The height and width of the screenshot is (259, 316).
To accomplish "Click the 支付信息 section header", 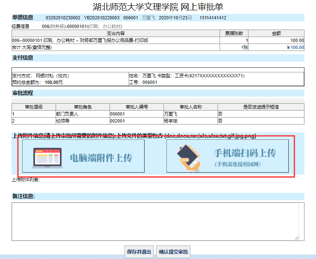I will click(23, 58).
